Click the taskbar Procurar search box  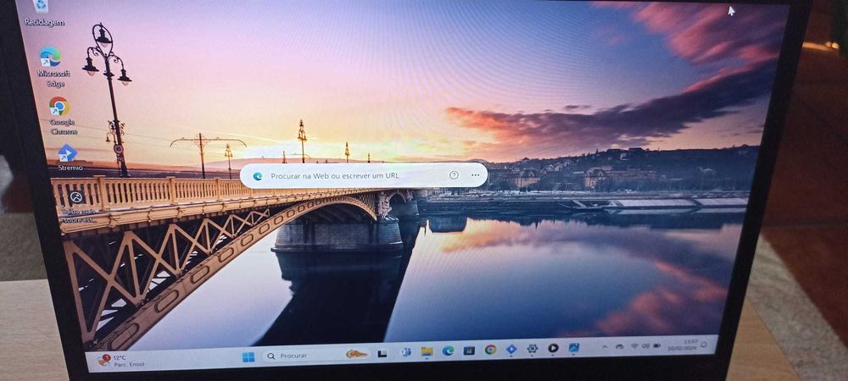coord(315,355)
